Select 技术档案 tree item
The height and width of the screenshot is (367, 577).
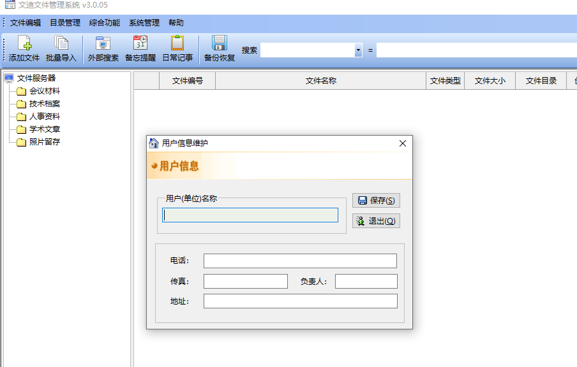pos(45,104)
